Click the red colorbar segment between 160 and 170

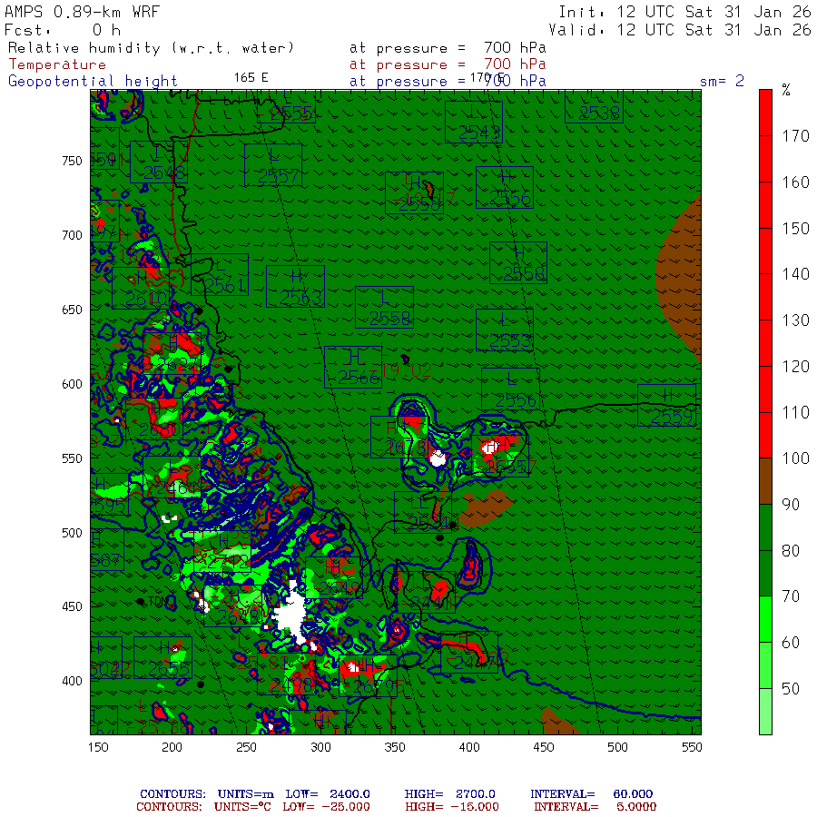[x=765, y=159]
